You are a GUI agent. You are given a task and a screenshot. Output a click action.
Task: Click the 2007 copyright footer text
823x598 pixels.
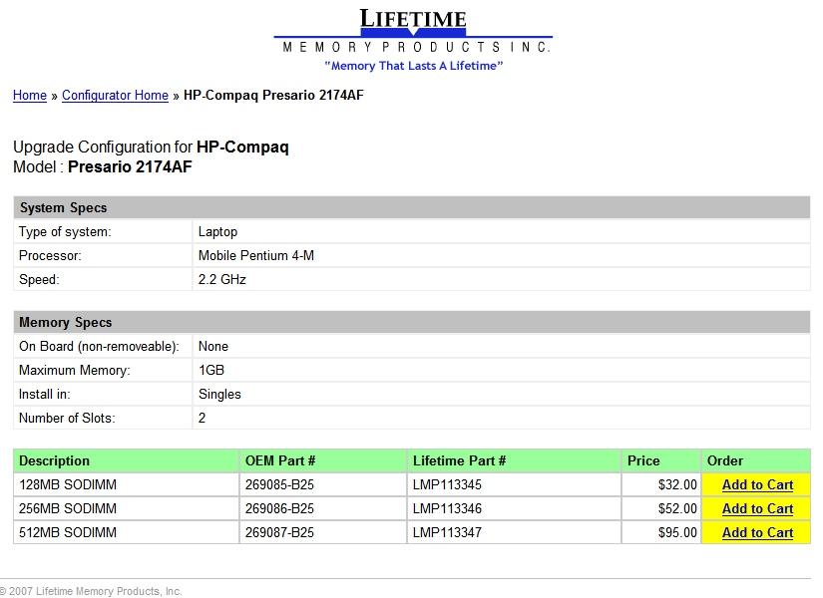pos(91,591)
